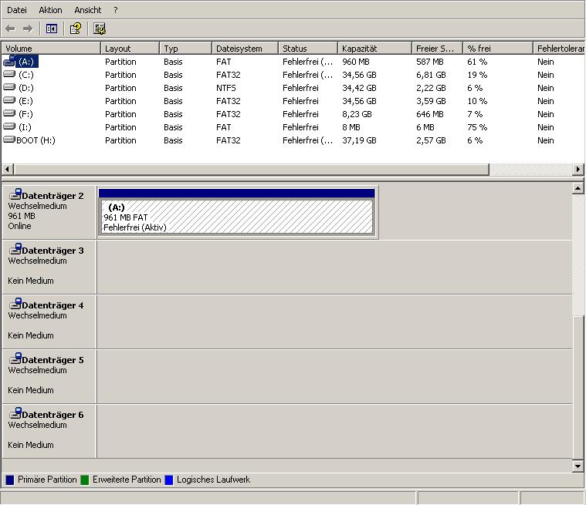Viewport: 586px width, 505px height.
Task: Sort volumes by Kapazität column header
Action: pos(374,49)
